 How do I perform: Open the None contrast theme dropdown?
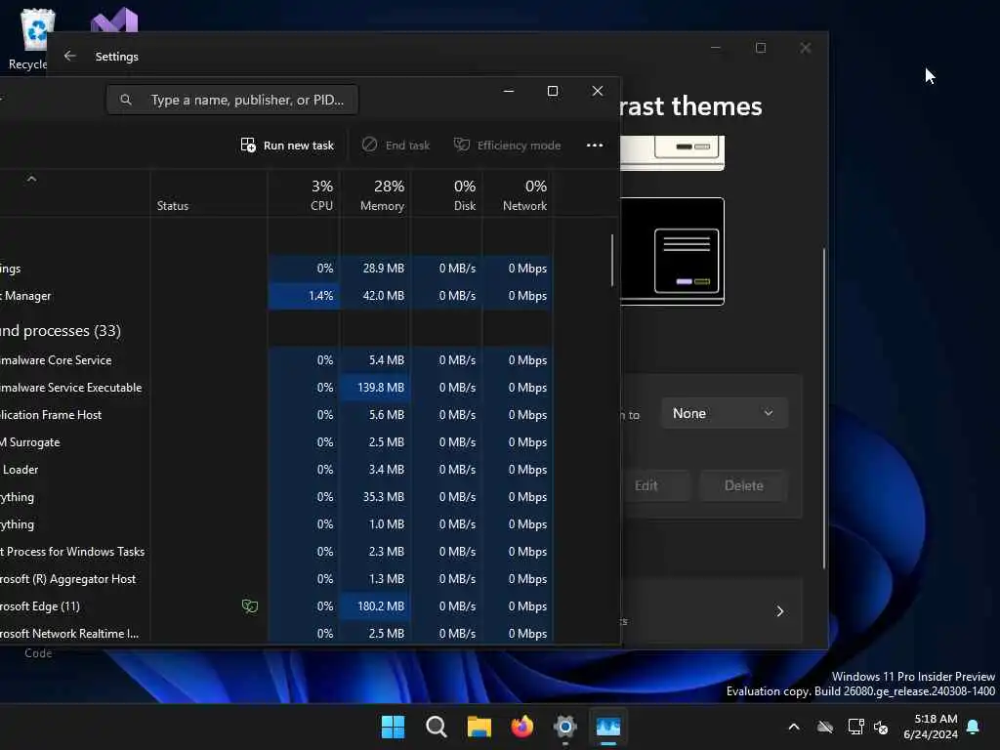click(725, 413)
